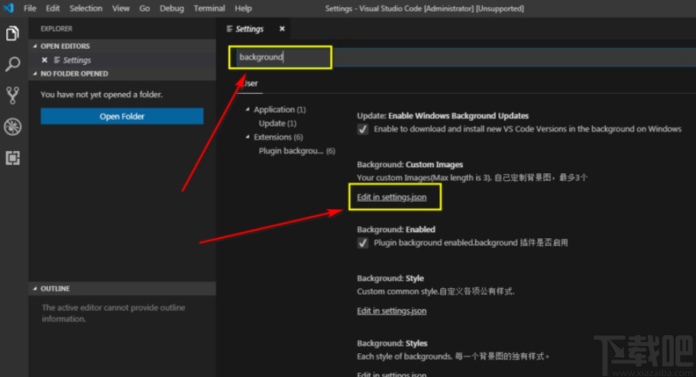Open the Extensions view in activity bar
Screen dimensions: 696x377
(x=12, y=158)
